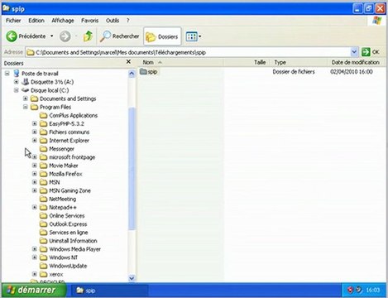
Task: Activate the spip taskbar button
Action: (110, 291)
